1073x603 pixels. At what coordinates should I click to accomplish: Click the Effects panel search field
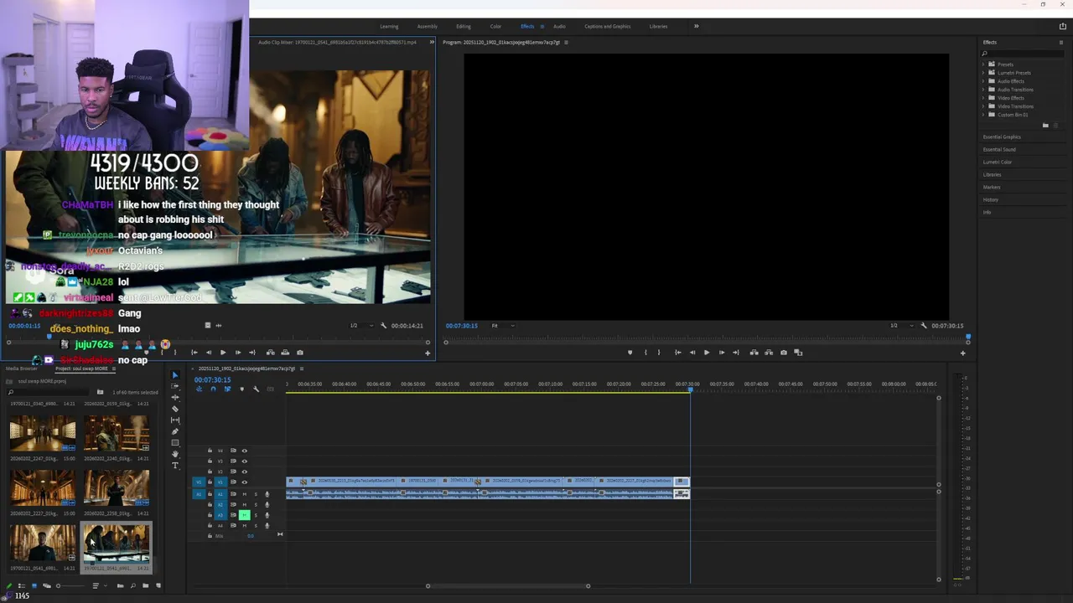(1024, 54)
